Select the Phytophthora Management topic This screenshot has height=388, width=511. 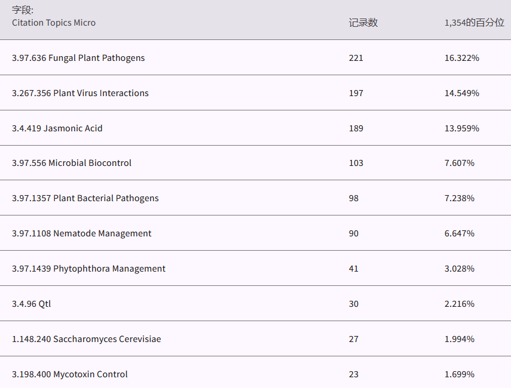point(88,269)
